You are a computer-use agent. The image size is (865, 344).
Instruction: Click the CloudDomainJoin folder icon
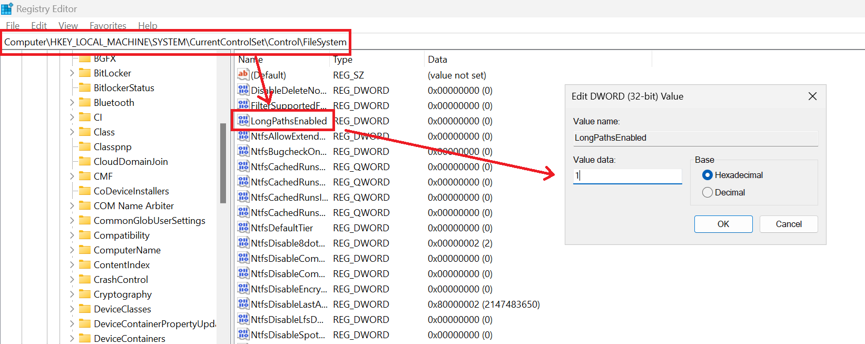(x=85, y=161)
